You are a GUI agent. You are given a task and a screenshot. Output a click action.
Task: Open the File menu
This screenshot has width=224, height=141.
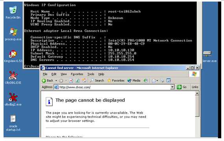pos(45,74)
